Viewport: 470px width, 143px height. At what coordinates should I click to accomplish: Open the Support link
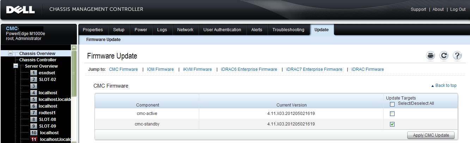[419, 9]
